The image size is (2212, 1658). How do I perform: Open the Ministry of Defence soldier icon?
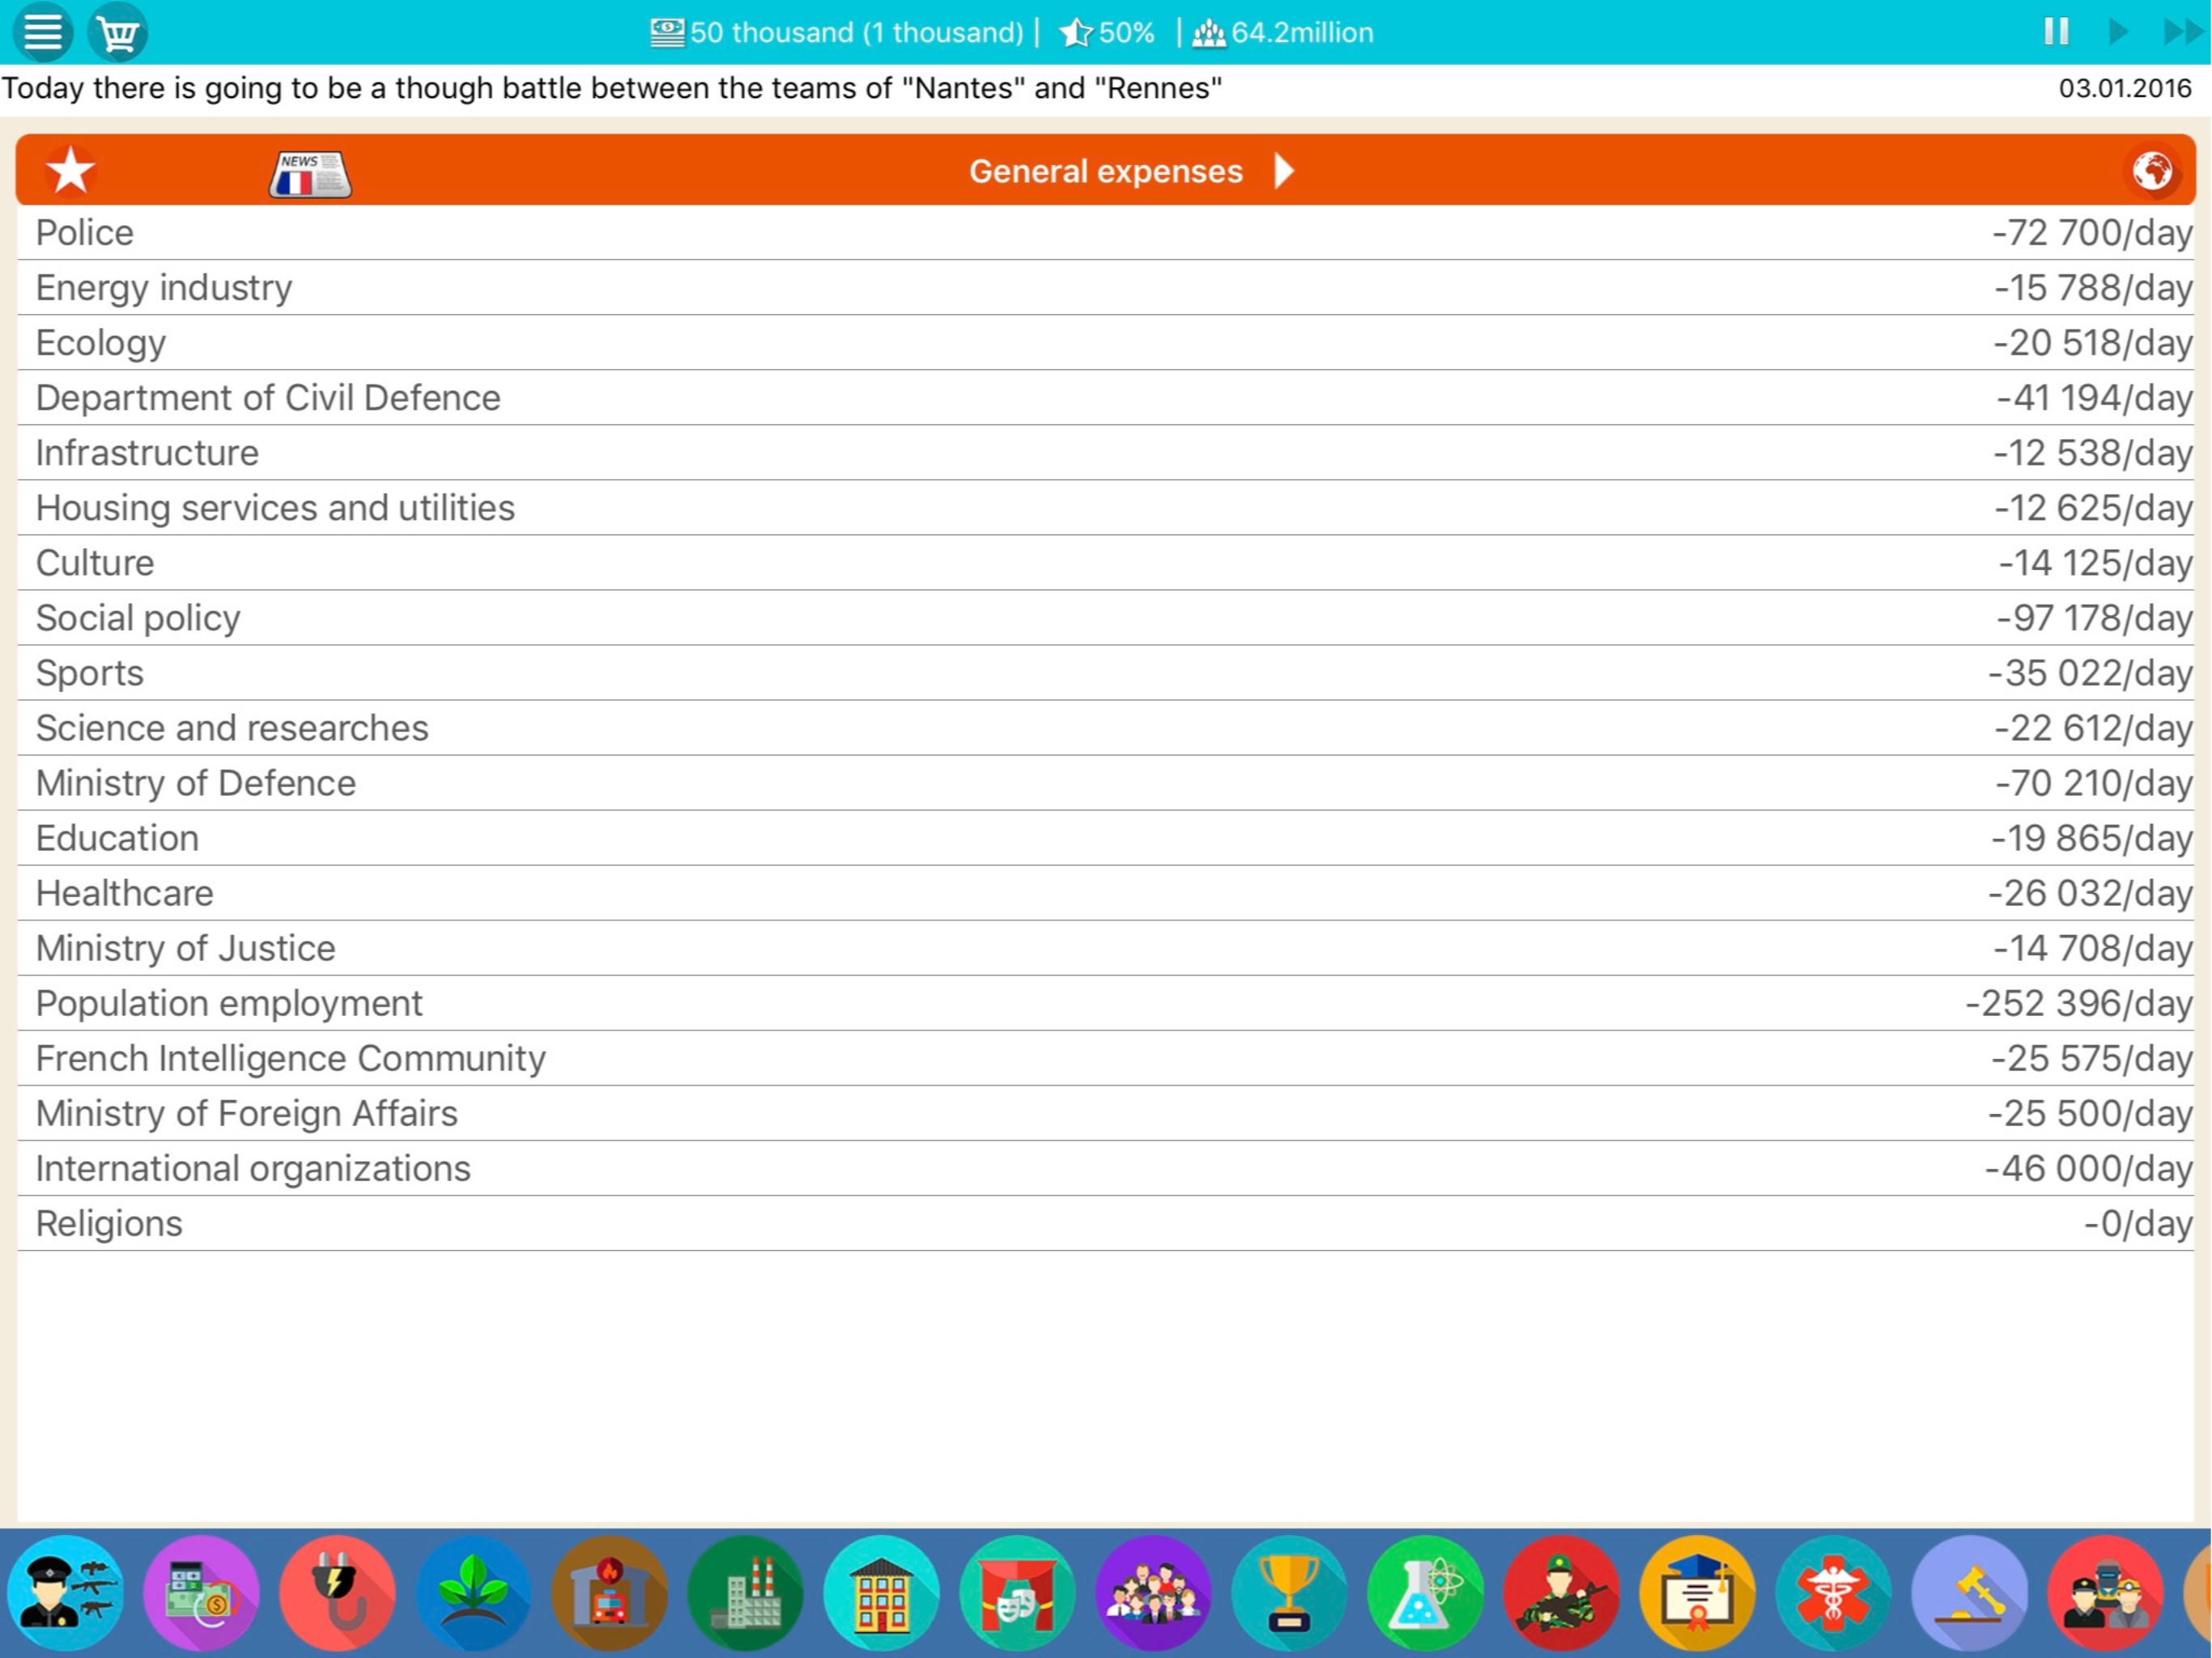(x=1562, y=1592)
